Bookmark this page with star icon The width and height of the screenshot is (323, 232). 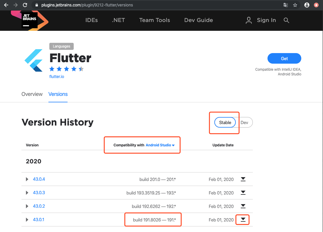[x=295, y=5]
